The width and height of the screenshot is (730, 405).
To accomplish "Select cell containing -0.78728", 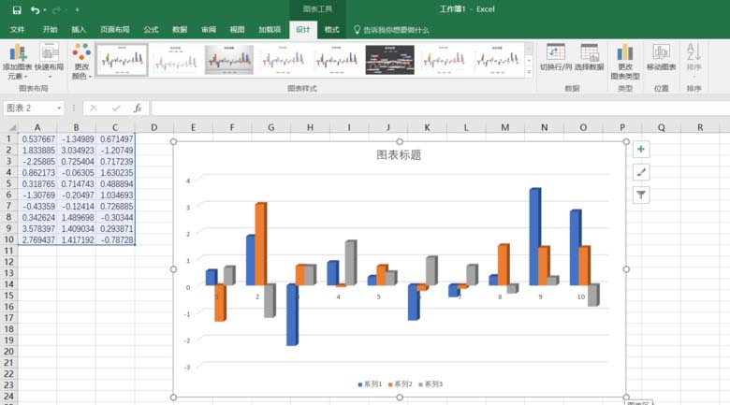I will [x=115, y=239].
